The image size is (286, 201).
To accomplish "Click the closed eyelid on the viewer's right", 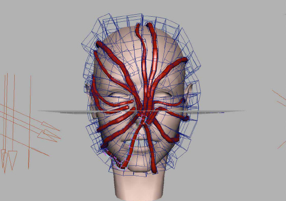I will pyautogui.click(x=165, y=94).
